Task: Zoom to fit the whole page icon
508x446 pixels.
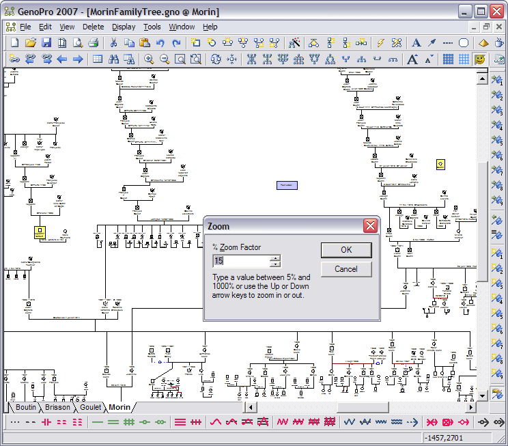Action: pos(180,59)
